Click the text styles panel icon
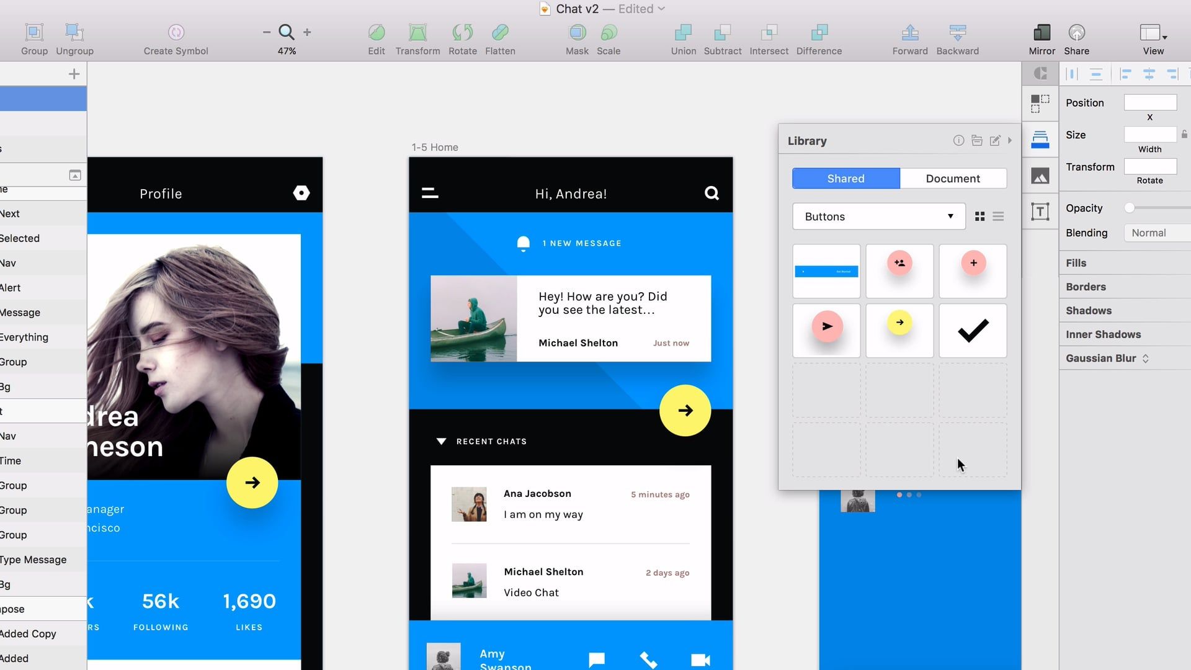The image size is (1191, 670). (x=1040, y=212)
